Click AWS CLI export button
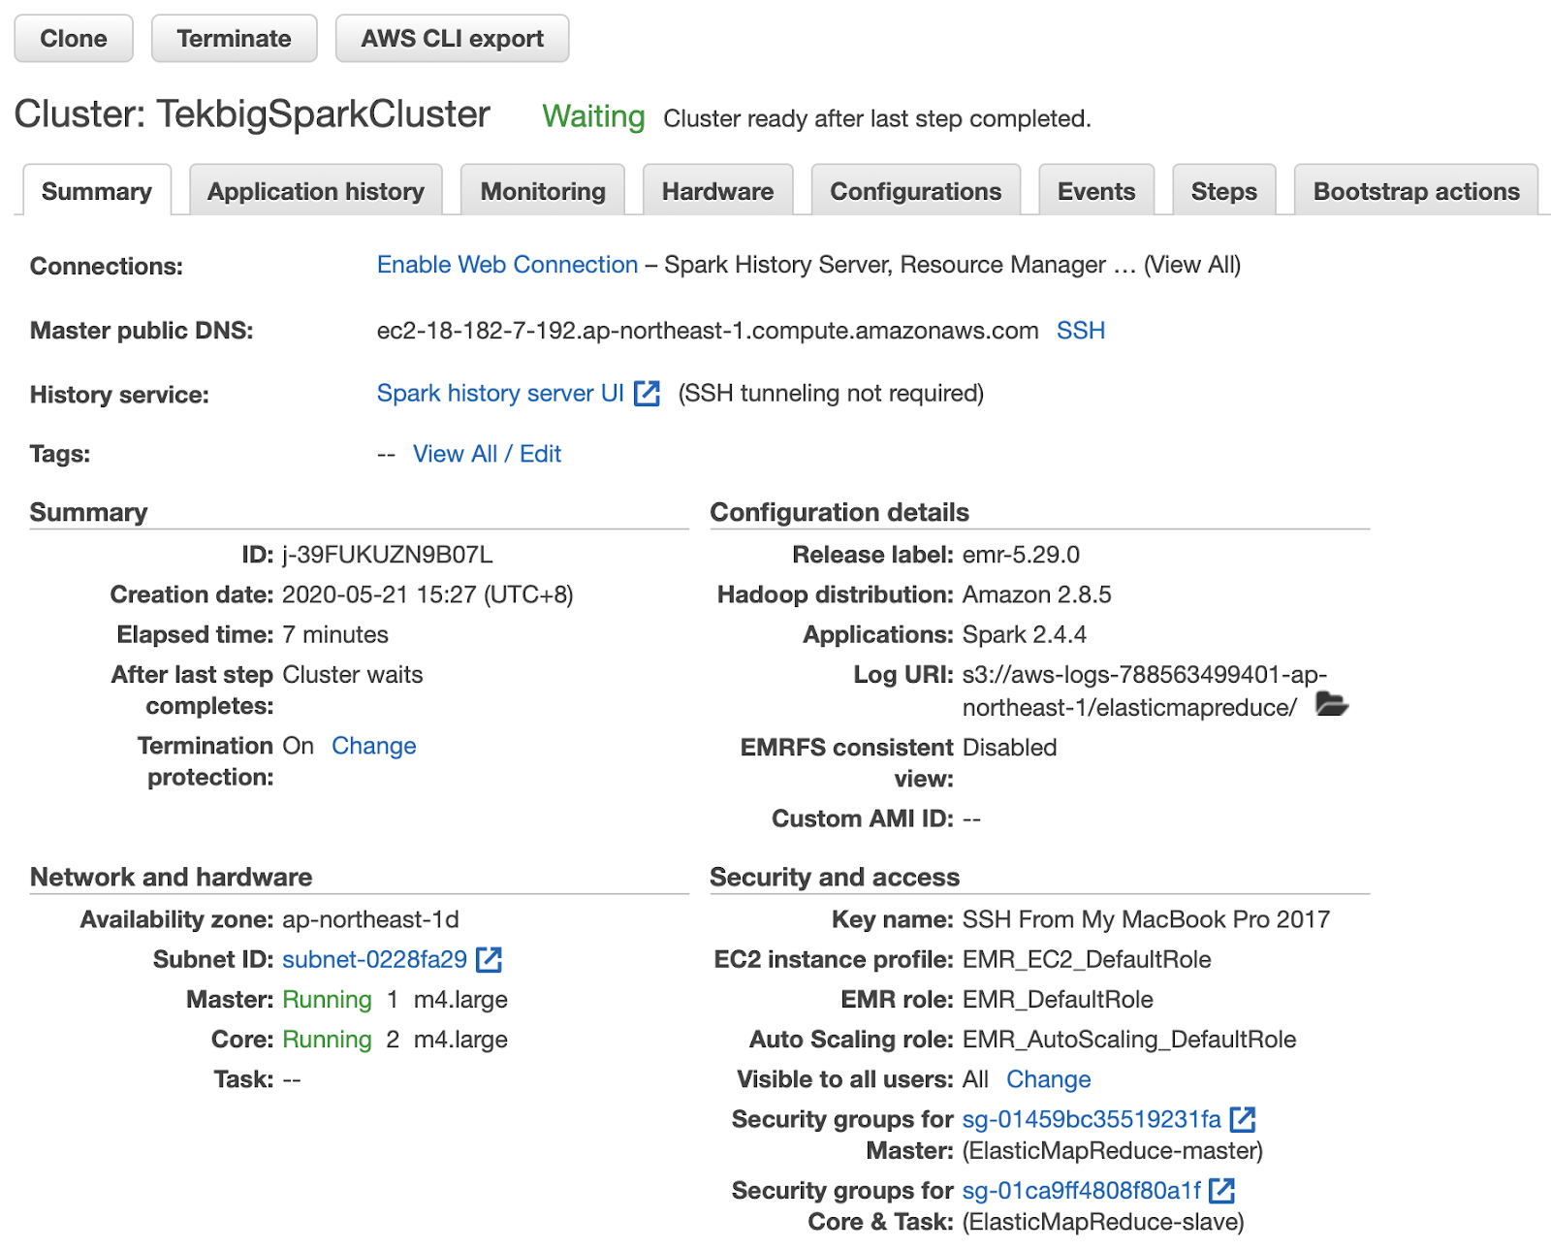Screen dimensions: 1551x1250 [452, 39]
